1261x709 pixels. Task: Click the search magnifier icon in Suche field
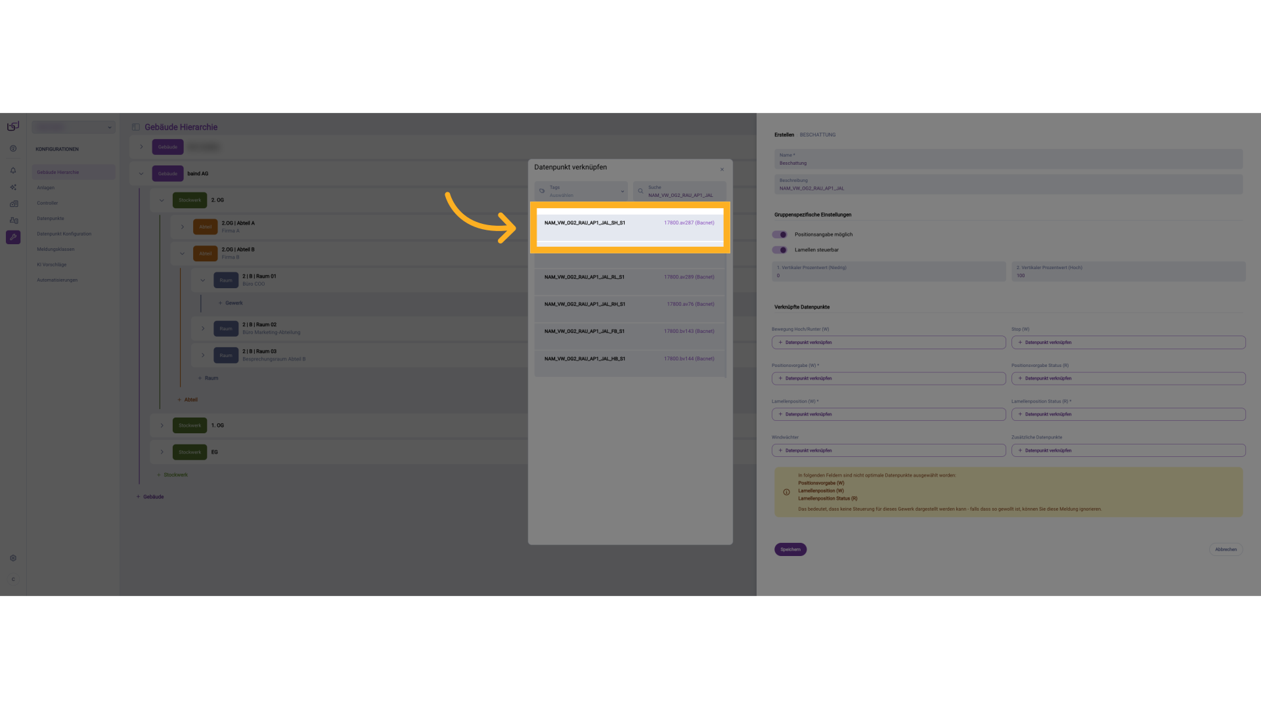tap(640, 191)
